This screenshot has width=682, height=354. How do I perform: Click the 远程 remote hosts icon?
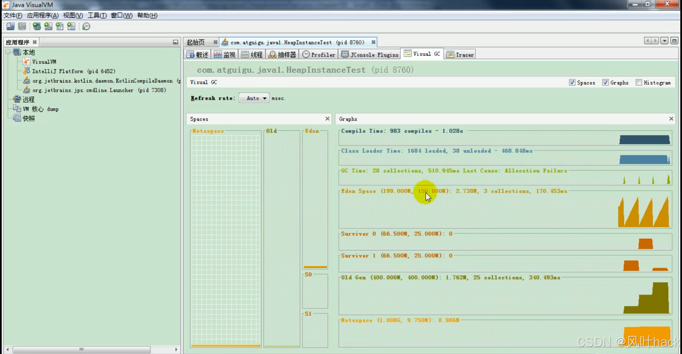[x=17, y=99]
